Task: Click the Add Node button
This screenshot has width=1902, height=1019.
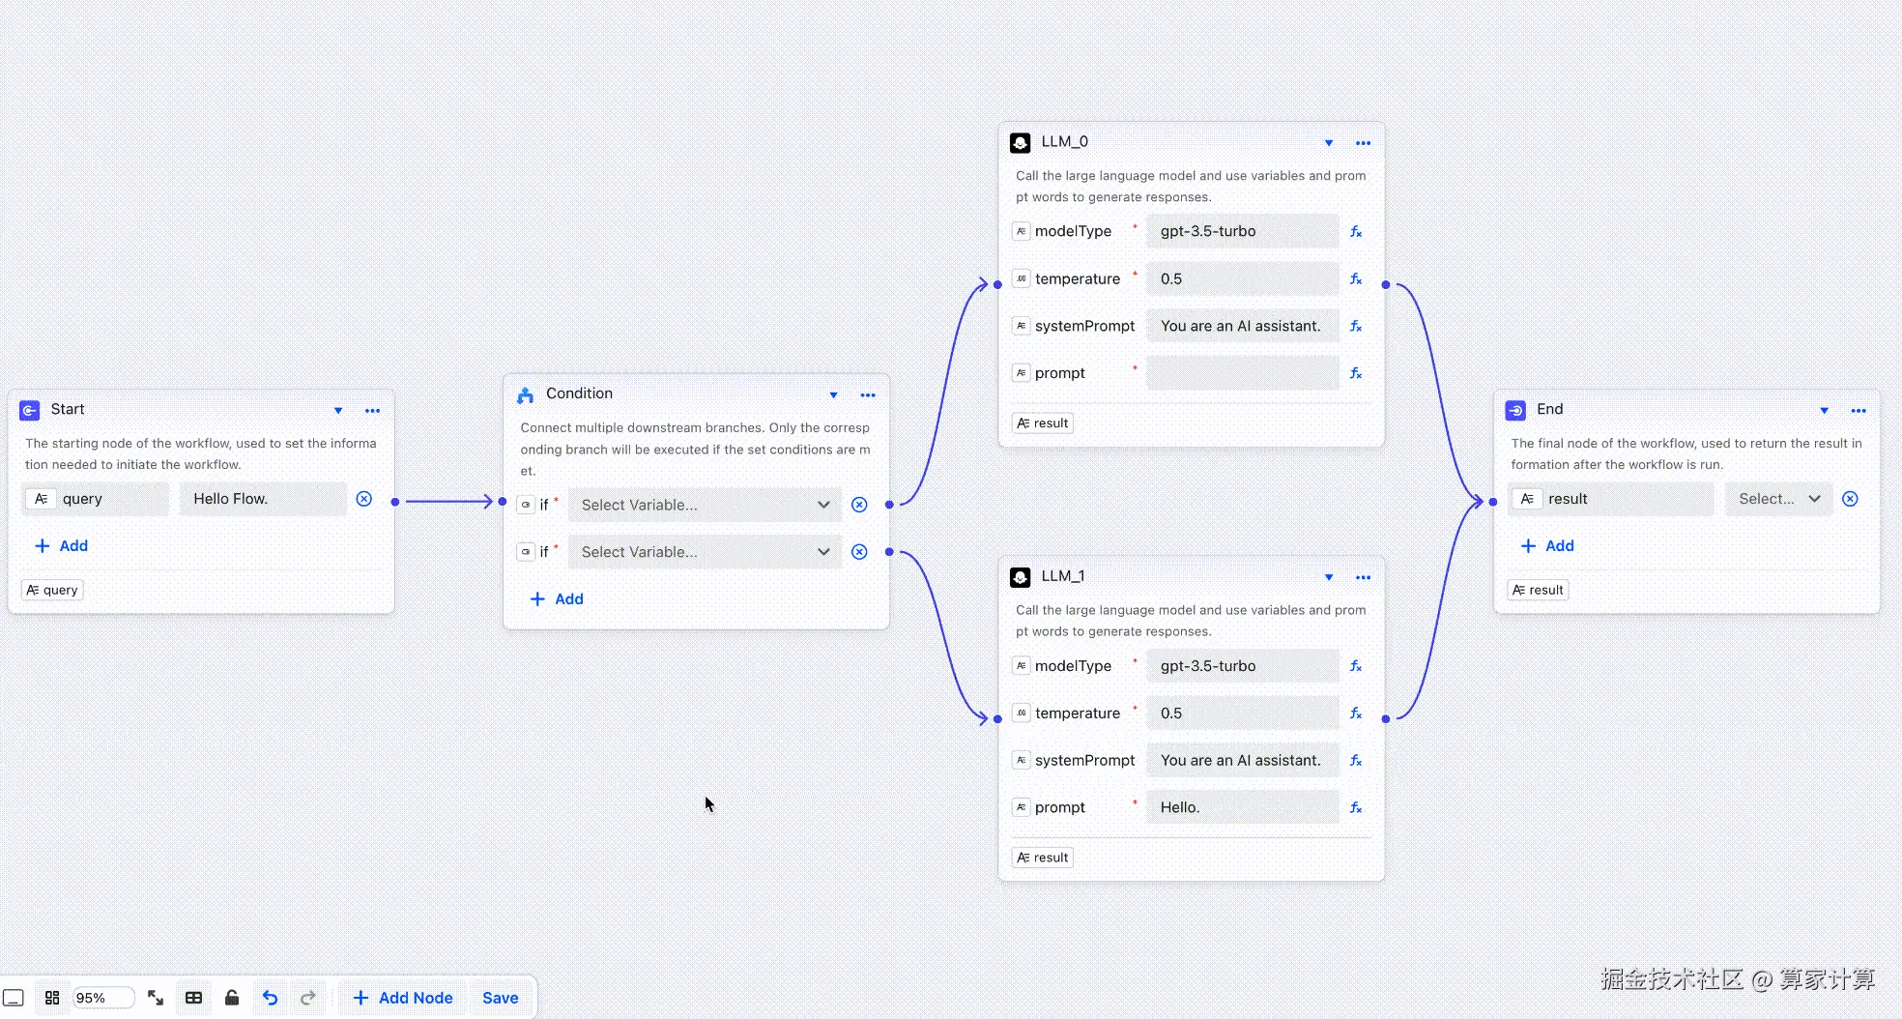Action: pos(403,998)
